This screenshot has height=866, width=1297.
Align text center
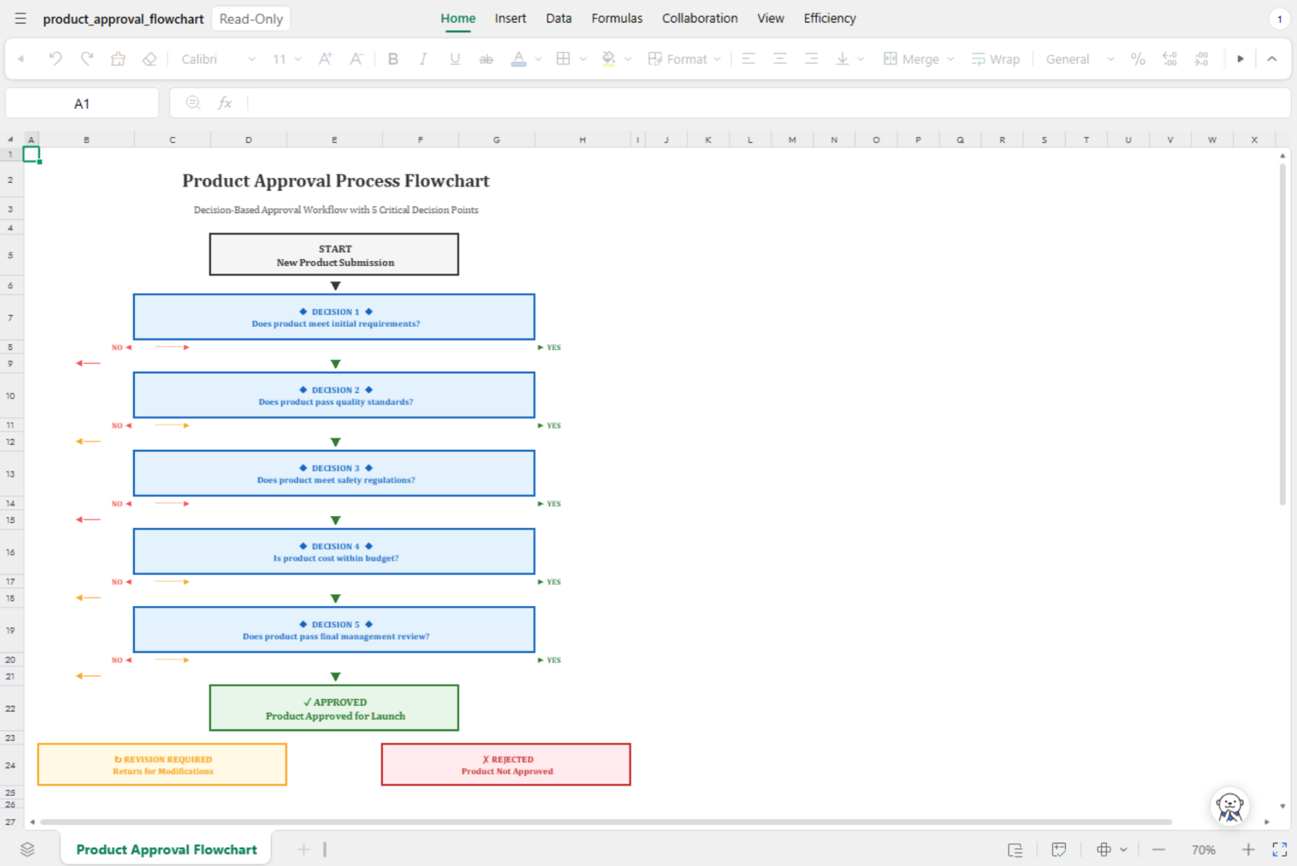point(780,59)
